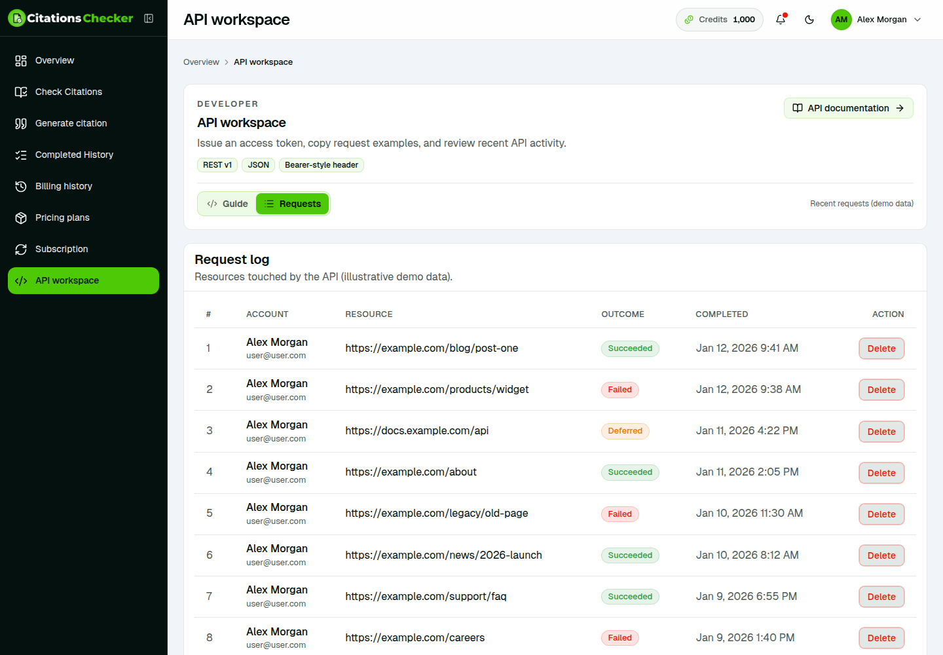Delete the docs.example.com/api request
Viewport: 943px width, 655px height.
(881, 432)
